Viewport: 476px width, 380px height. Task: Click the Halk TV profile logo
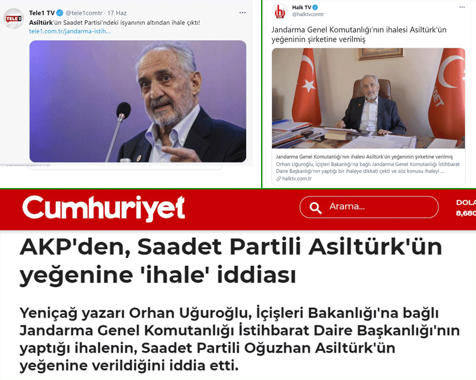pyautogui.click(x=279, y=11)
